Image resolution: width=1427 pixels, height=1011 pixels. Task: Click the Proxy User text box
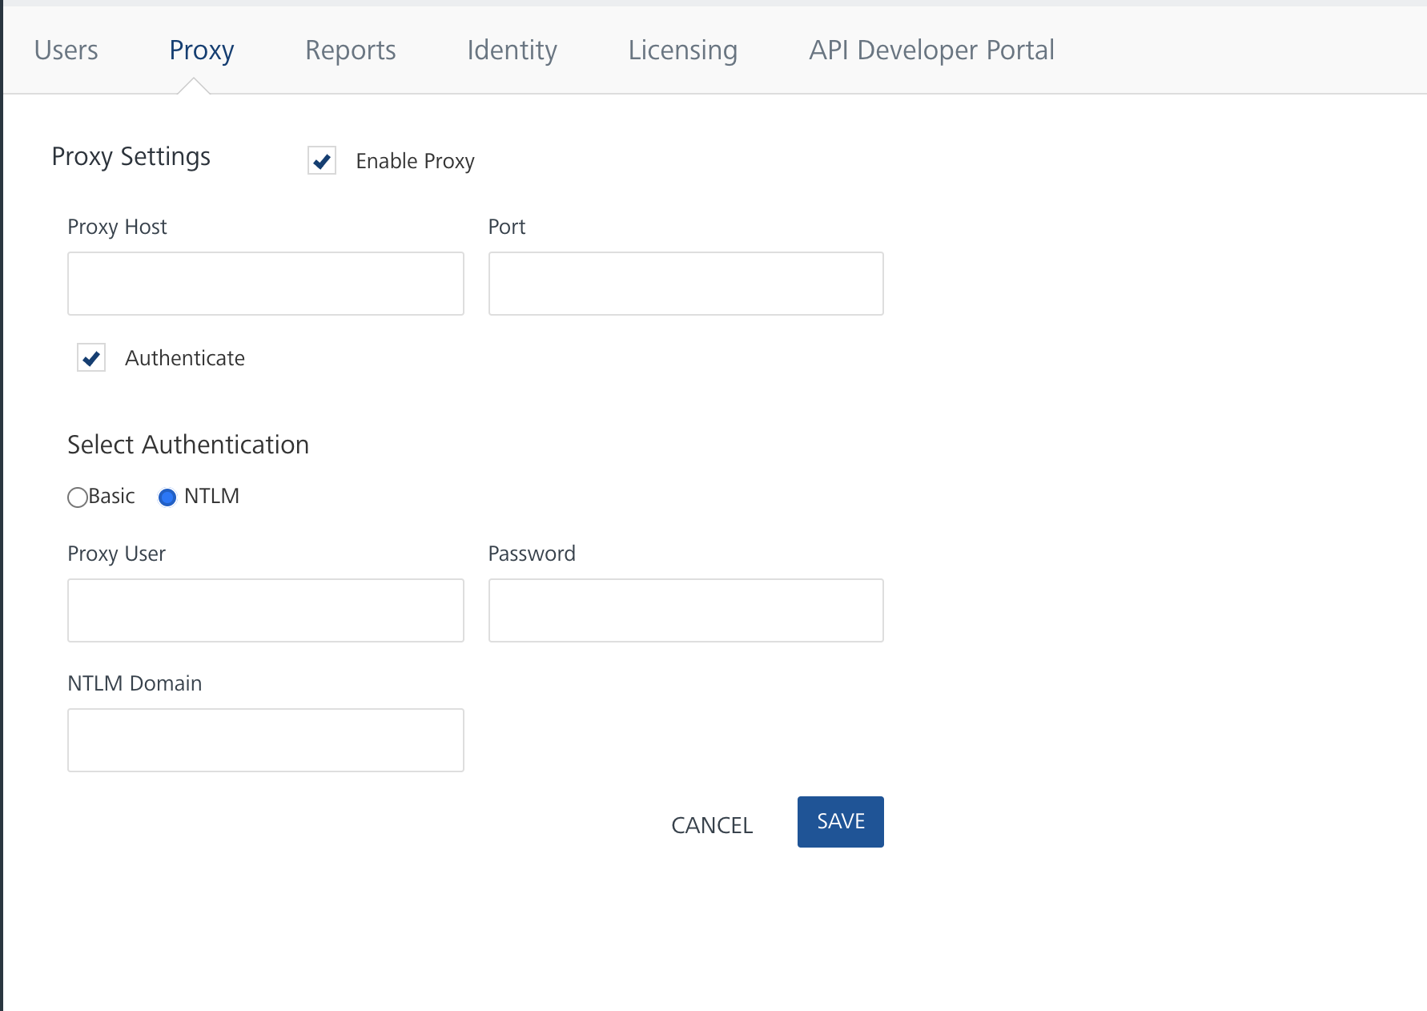[266, 610]
